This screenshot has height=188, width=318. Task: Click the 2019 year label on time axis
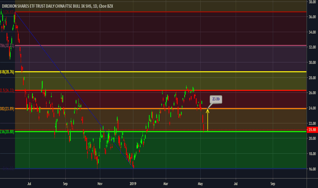click(x=133, y=184)
